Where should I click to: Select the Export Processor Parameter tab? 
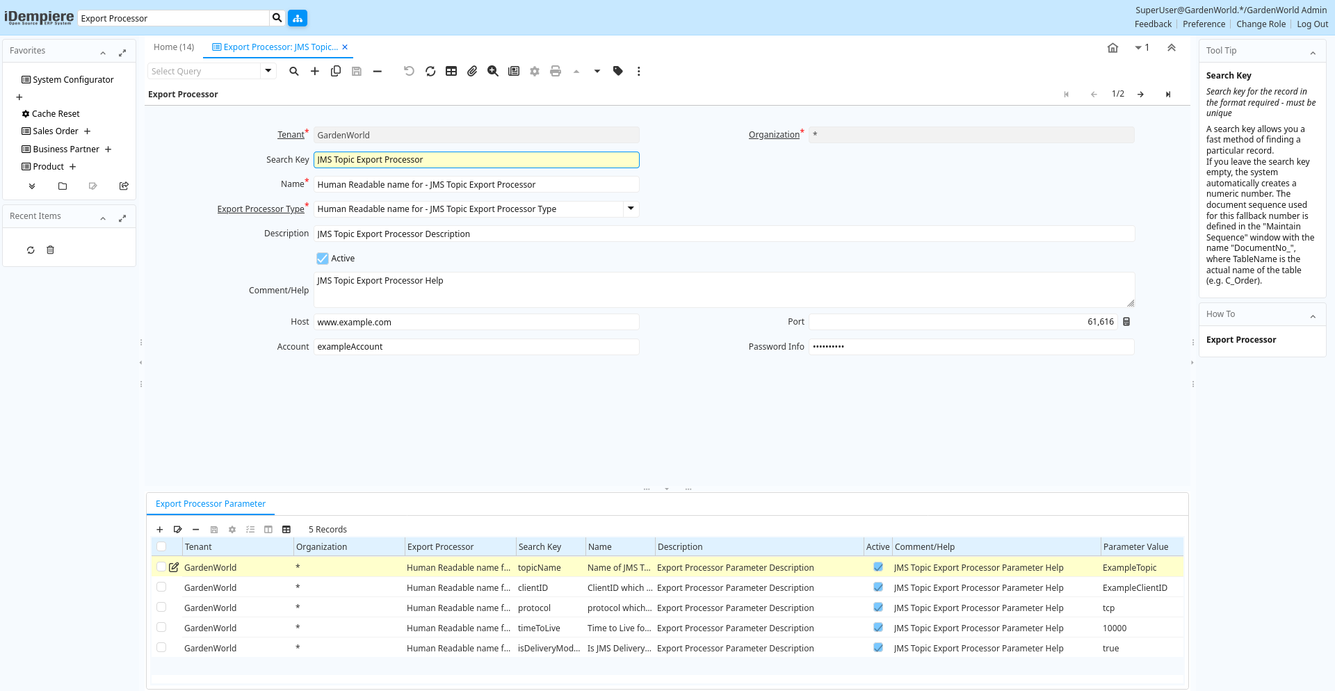coord(211,504)
